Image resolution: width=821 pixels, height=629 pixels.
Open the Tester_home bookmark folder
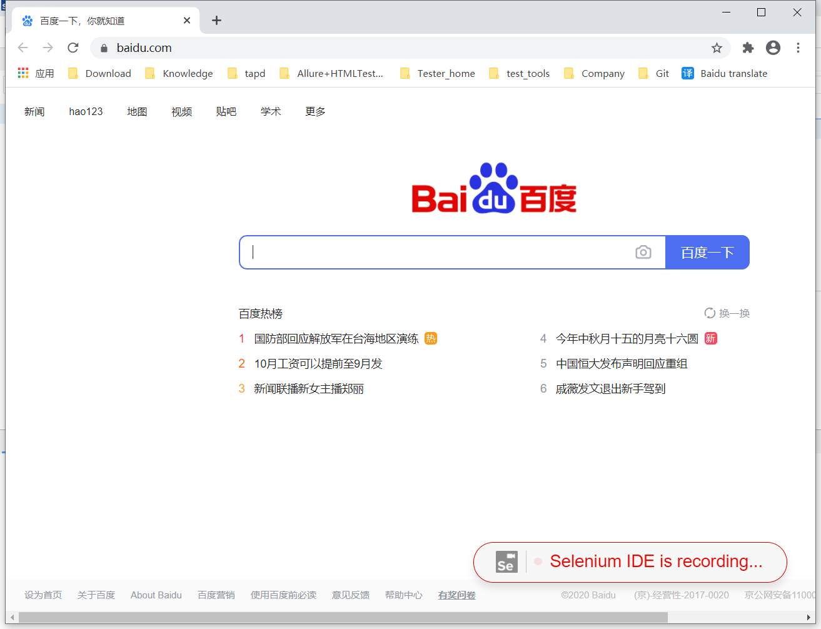(438, 73)
